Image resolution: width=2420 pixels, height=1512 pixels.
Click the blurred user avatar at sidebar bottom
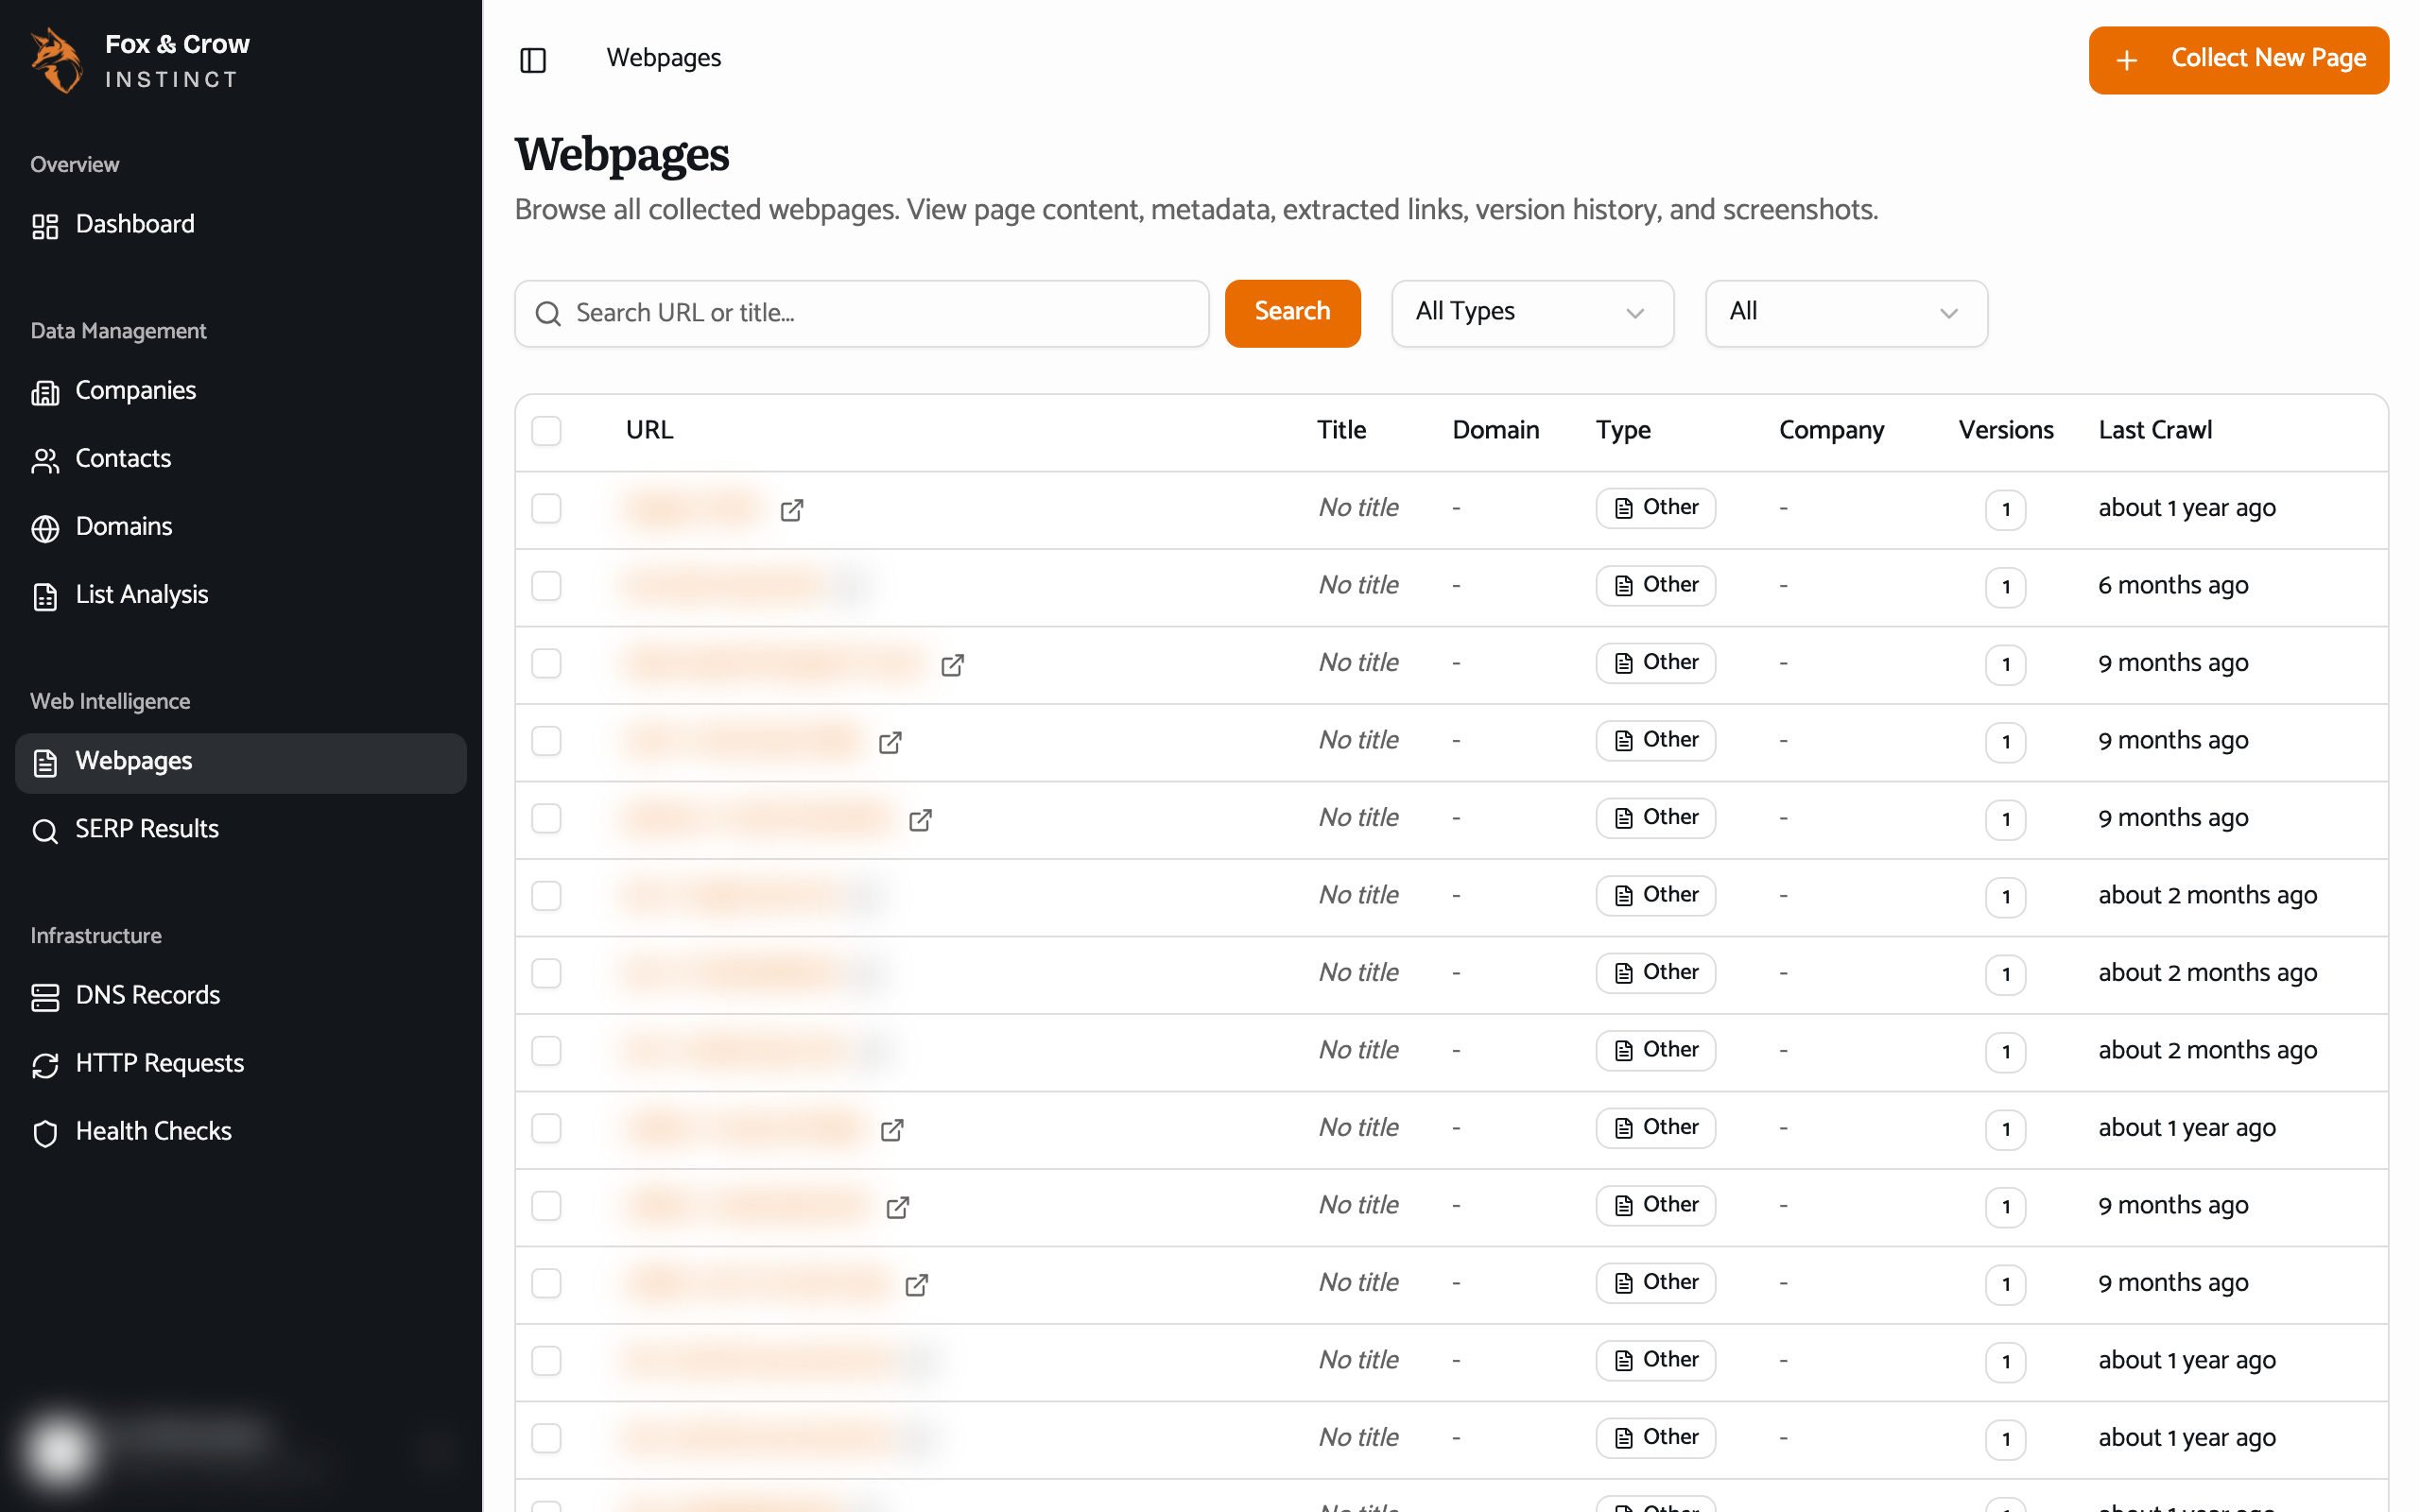click(60, 1449)
